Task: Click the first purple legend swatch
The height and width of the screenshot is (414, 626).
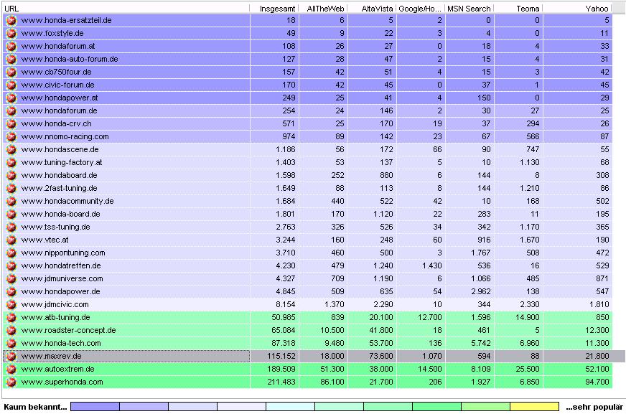Action: click(95, 407)
